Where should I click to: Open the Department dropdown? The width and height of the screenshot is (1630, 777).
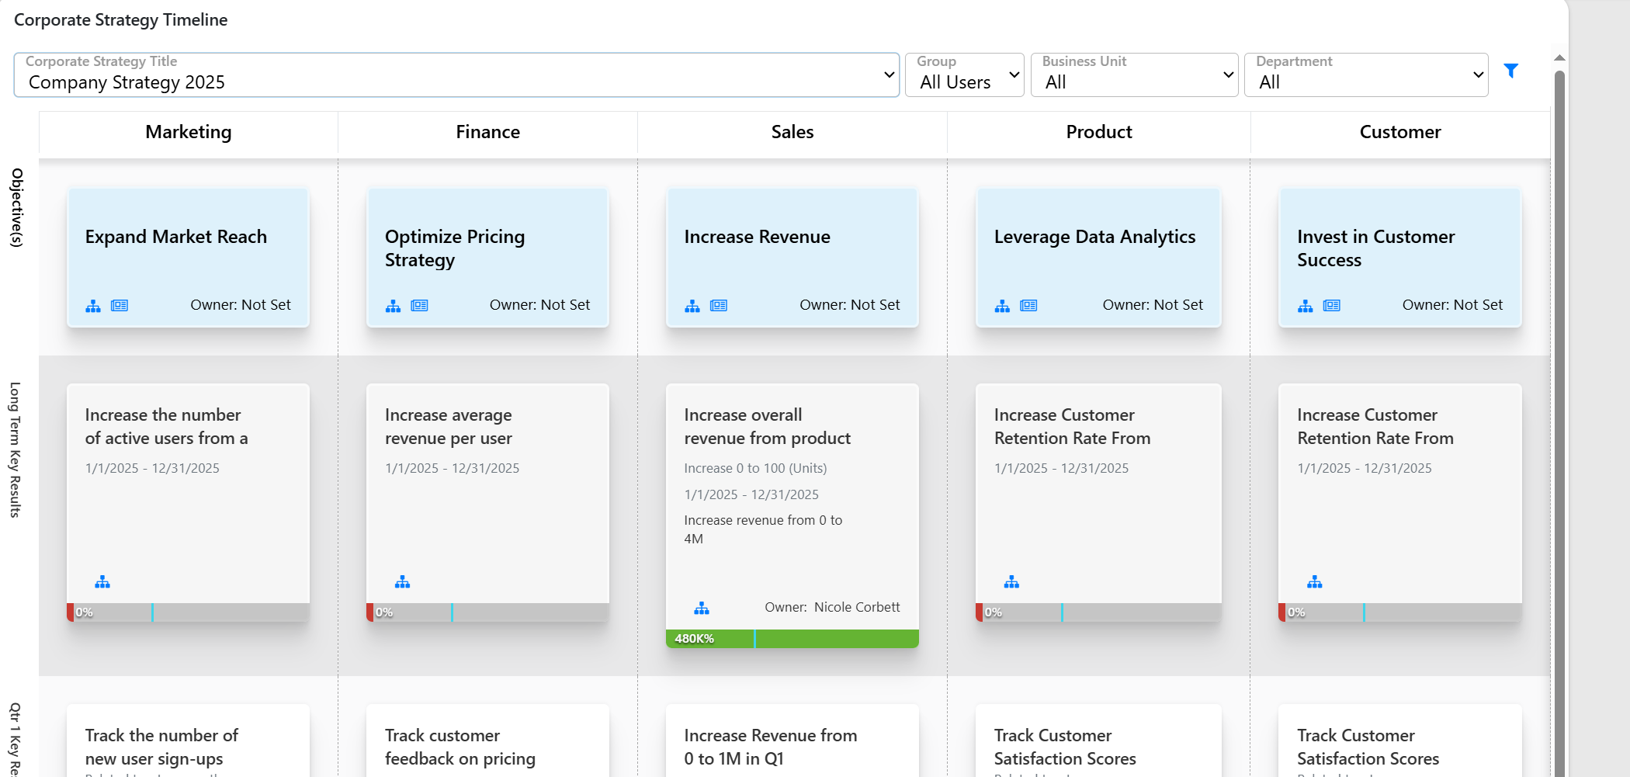coord(1366,75)
